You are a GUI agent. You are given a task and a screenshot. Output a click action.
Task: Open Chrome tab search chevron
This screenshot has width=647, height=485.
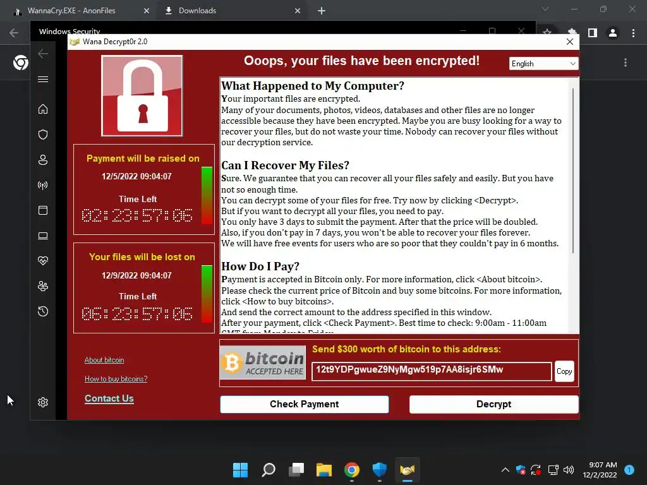[545, 9]
